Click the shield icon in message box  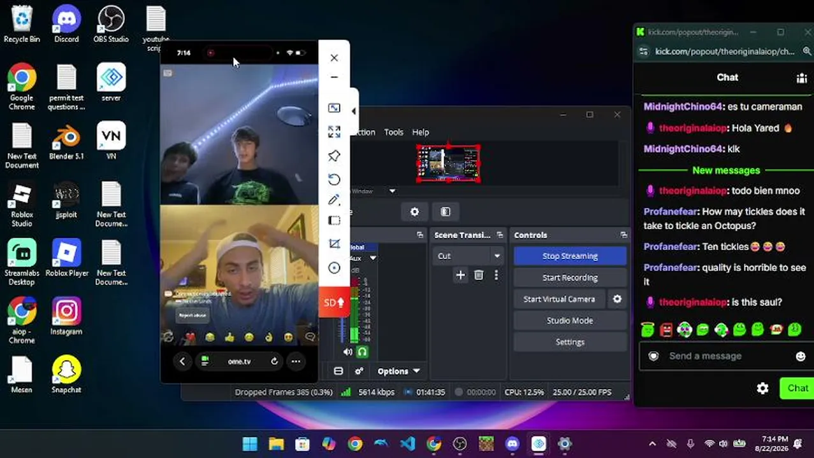pyautogui.click(x=653, y=356)
